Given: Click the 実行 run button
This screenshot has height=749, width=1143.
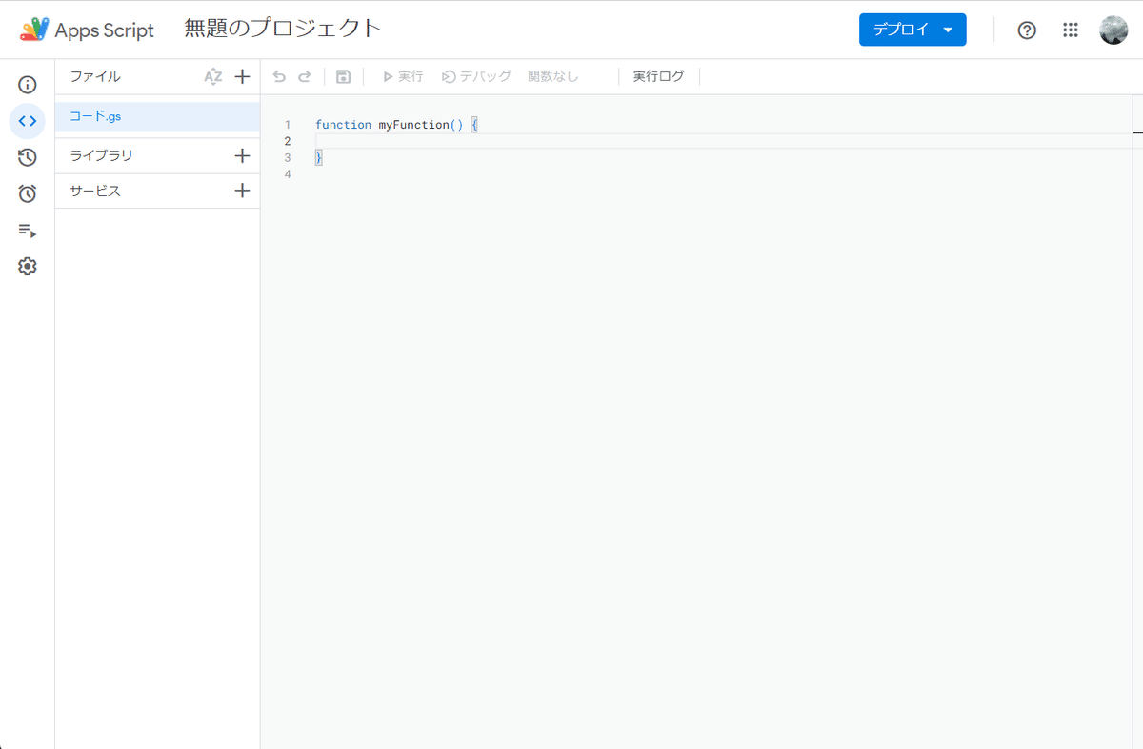Looking at the screenshot, I should [x=403, y=76].
